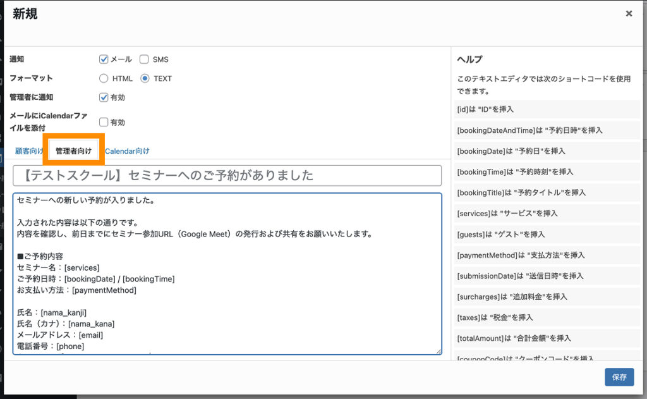The image size is (647, 399).
Task: Click the email subject input field
Action: tap(227, 176)
